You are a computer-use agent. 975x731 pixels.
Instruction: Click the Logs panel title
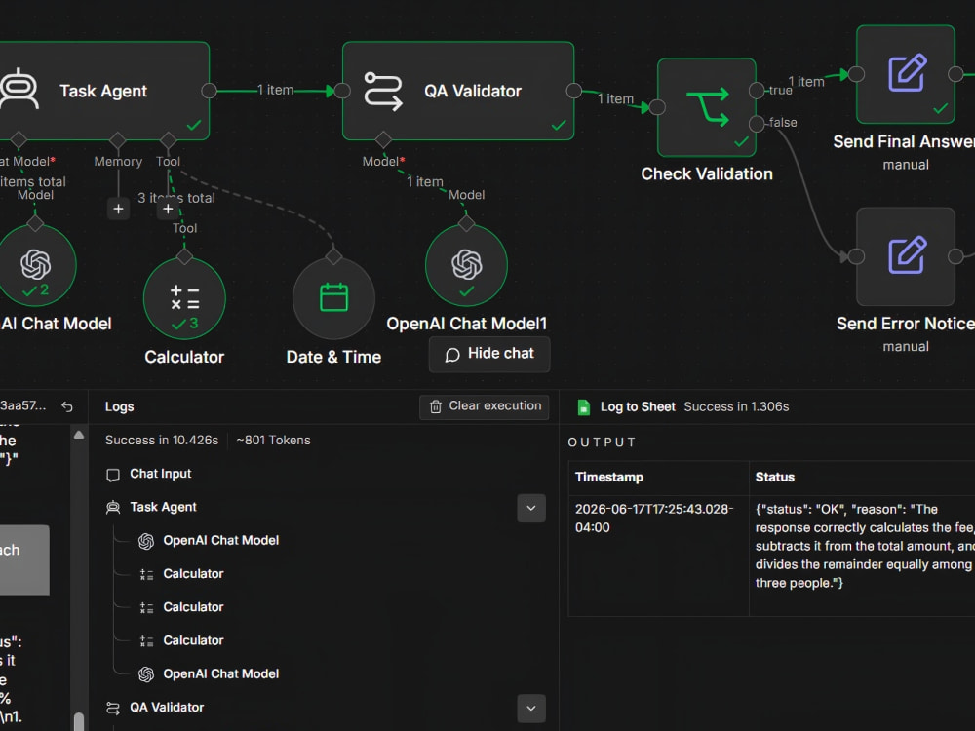(x=119, y=406)
